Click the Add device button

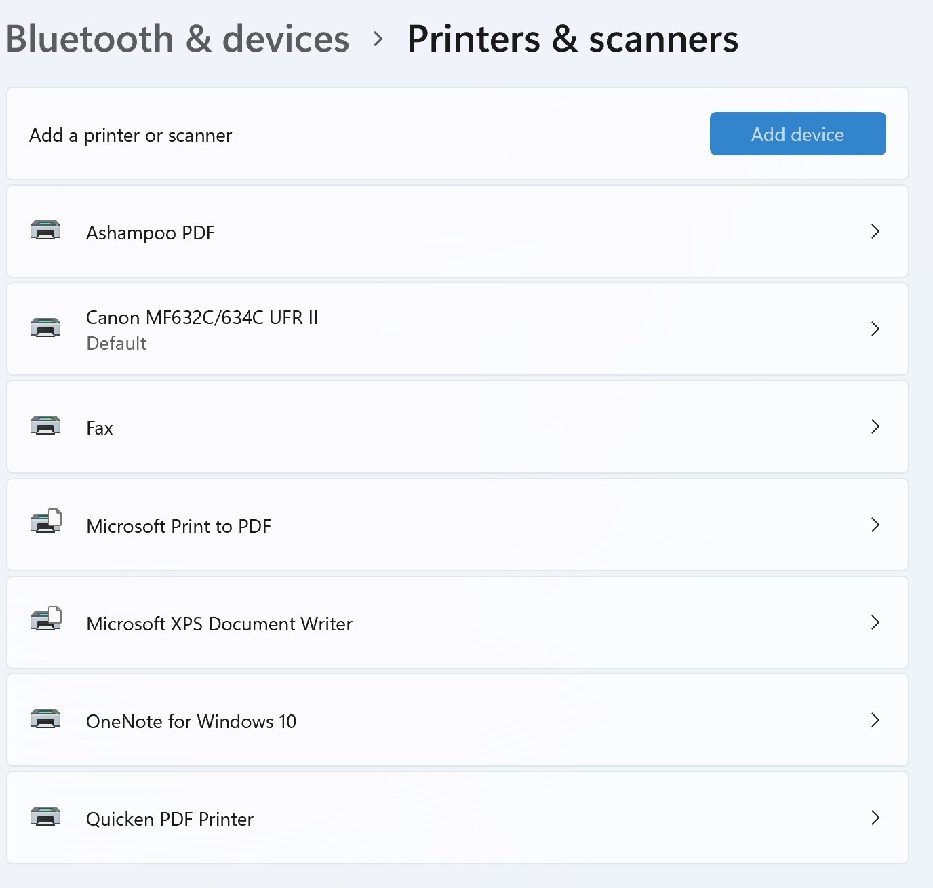[797, 134]
